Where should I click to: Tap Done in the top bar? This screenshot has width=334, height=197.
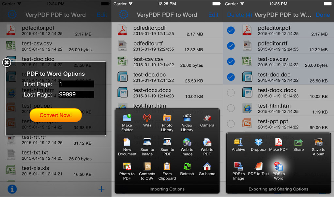click(x=323, y=15)
